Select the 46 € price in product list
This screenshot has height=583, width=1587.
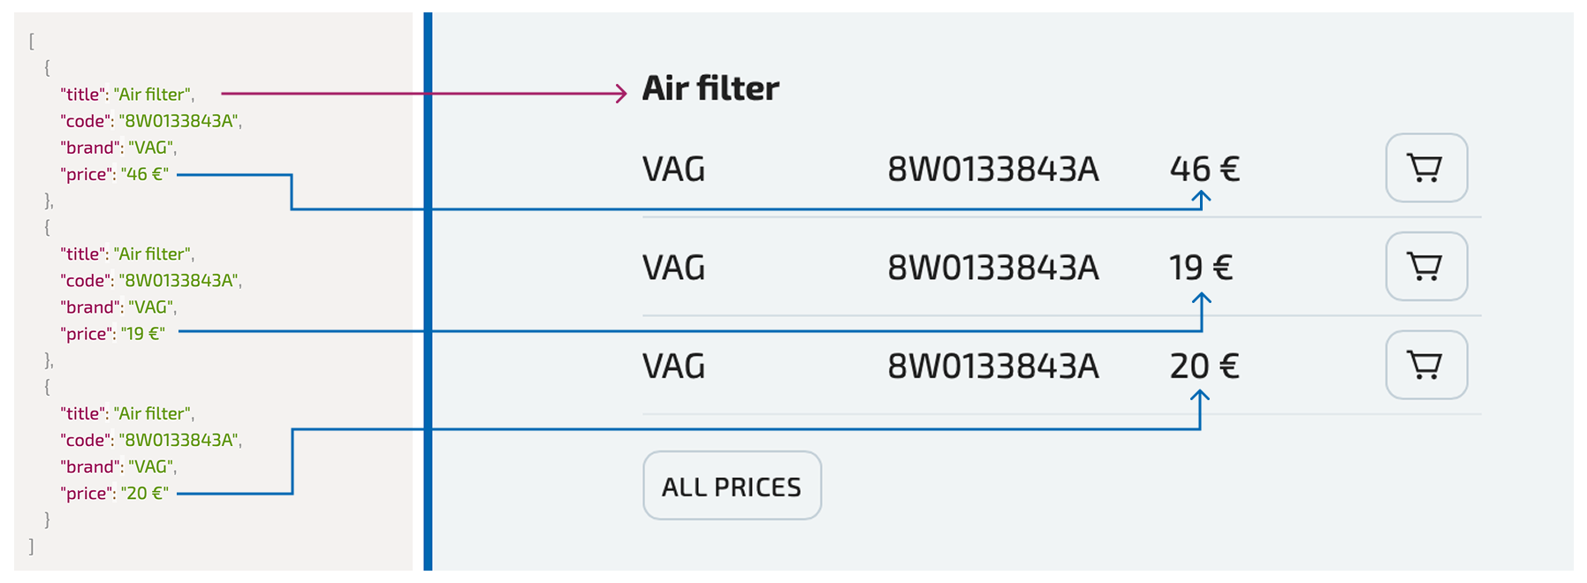pyautogui.click(x=1204, y=169)
